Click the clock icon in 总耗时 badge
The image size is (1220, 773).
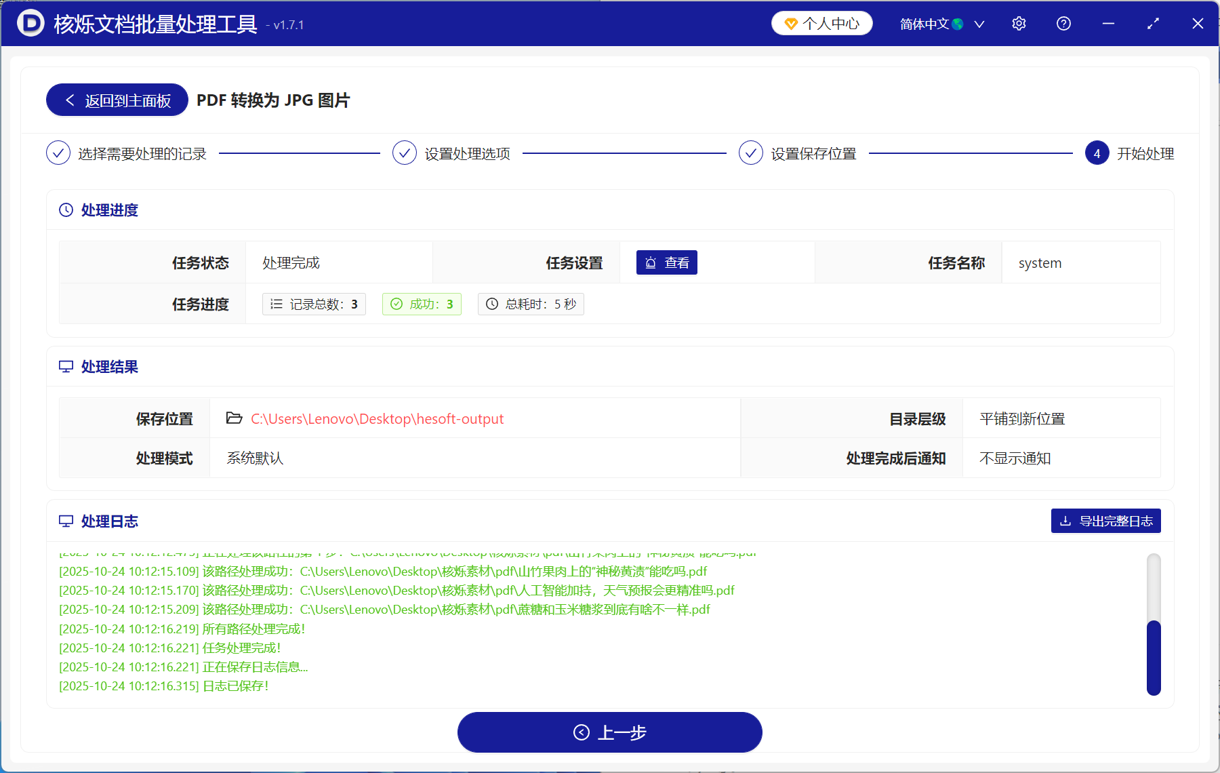pyautogui.click(x=492, y=304)
